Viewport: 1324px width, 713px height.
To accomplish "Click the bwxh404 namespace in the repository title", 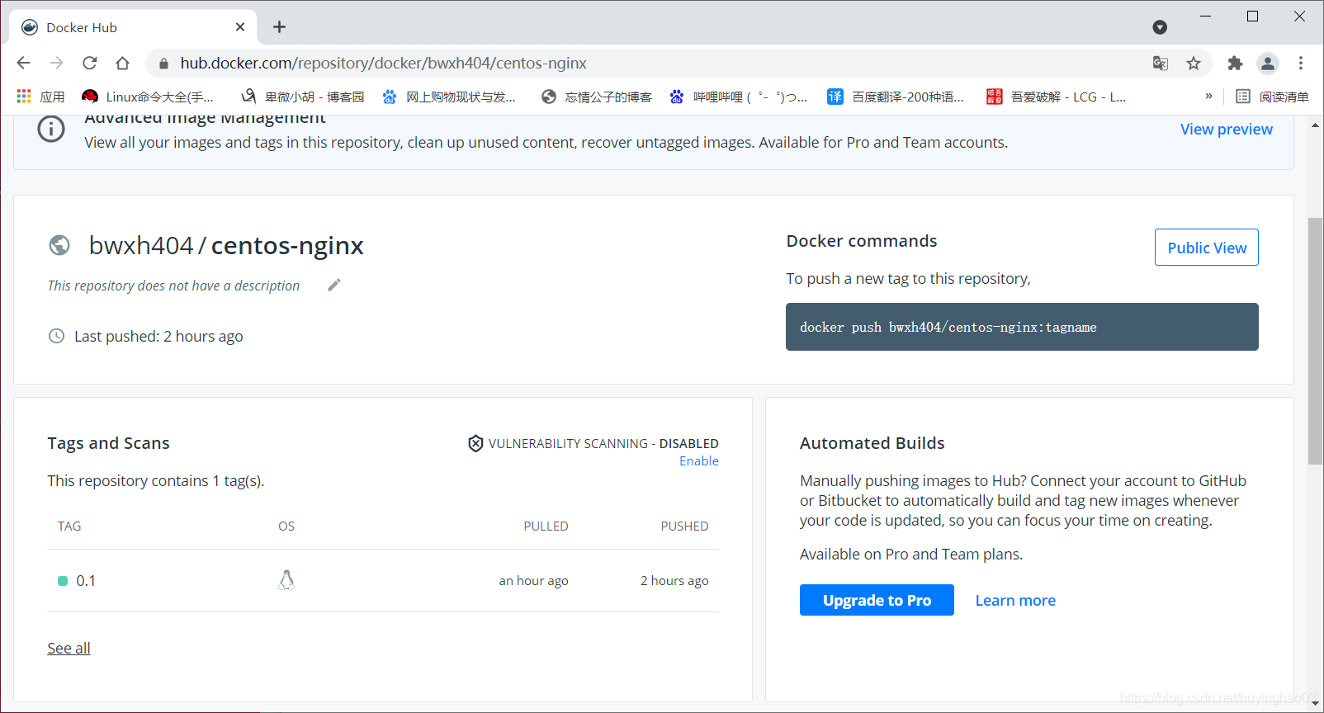I will click(141, 245).
